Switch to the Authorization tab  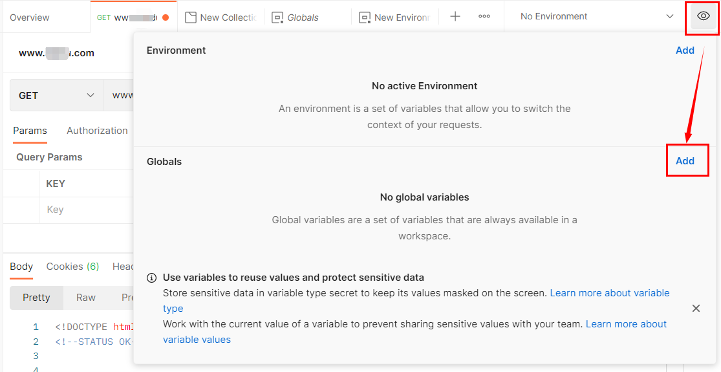click(97, 131)
